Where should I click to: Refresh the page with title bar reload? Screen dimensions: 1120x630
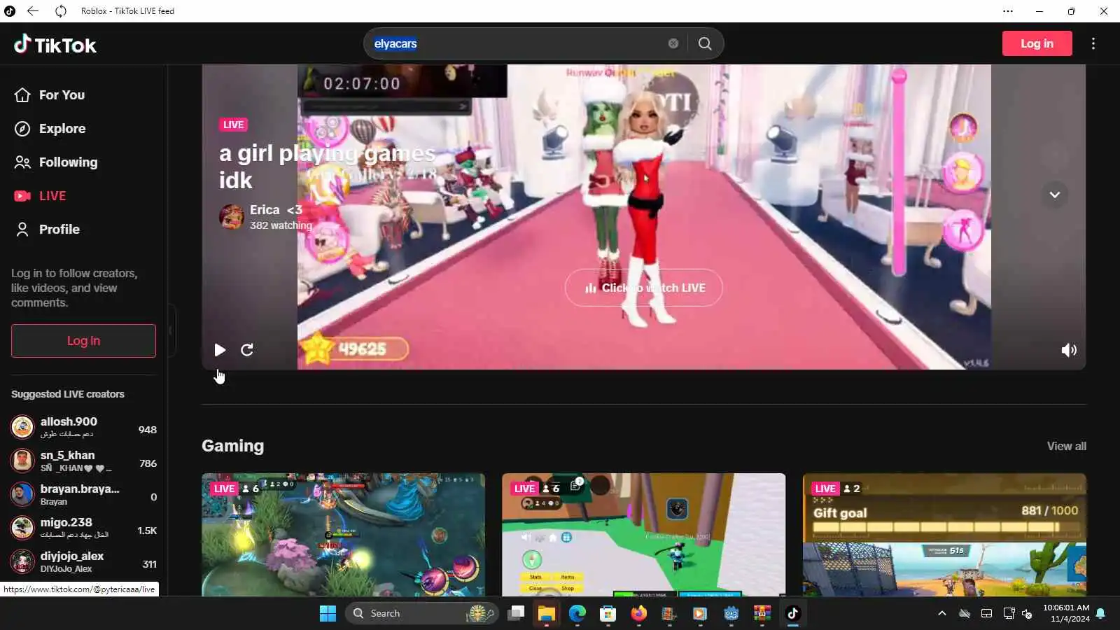(x=61, y=10)
